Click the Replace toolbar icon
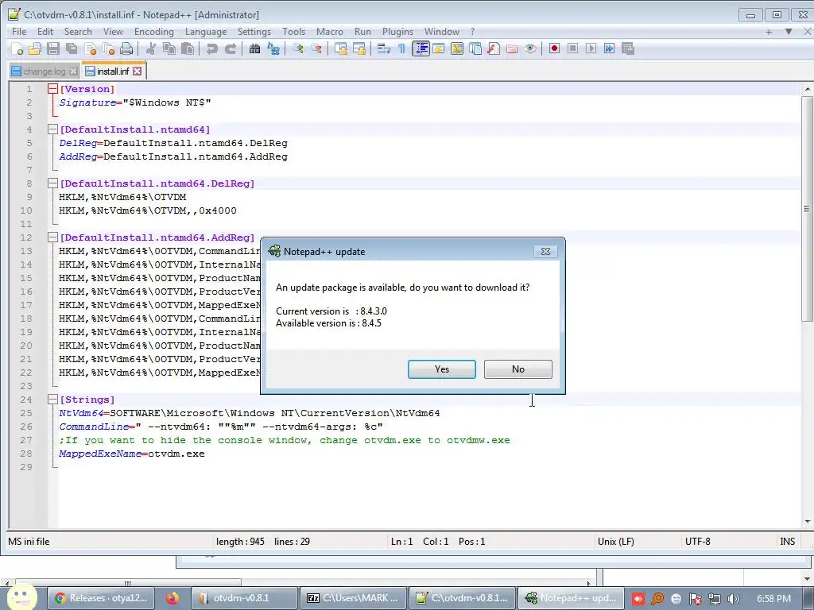 pyautogui.click(x=273, y=48)
